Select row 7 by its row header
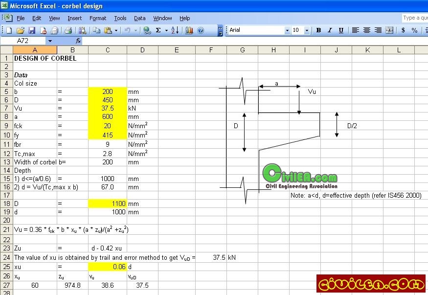 pyautogui.click(x=6, y=108)
